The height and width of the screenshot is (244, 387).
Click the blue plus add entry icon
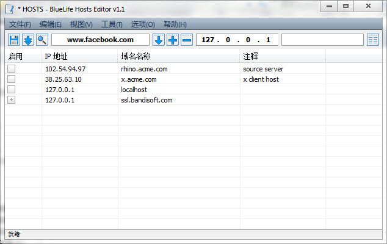click(x=173, y=40)
